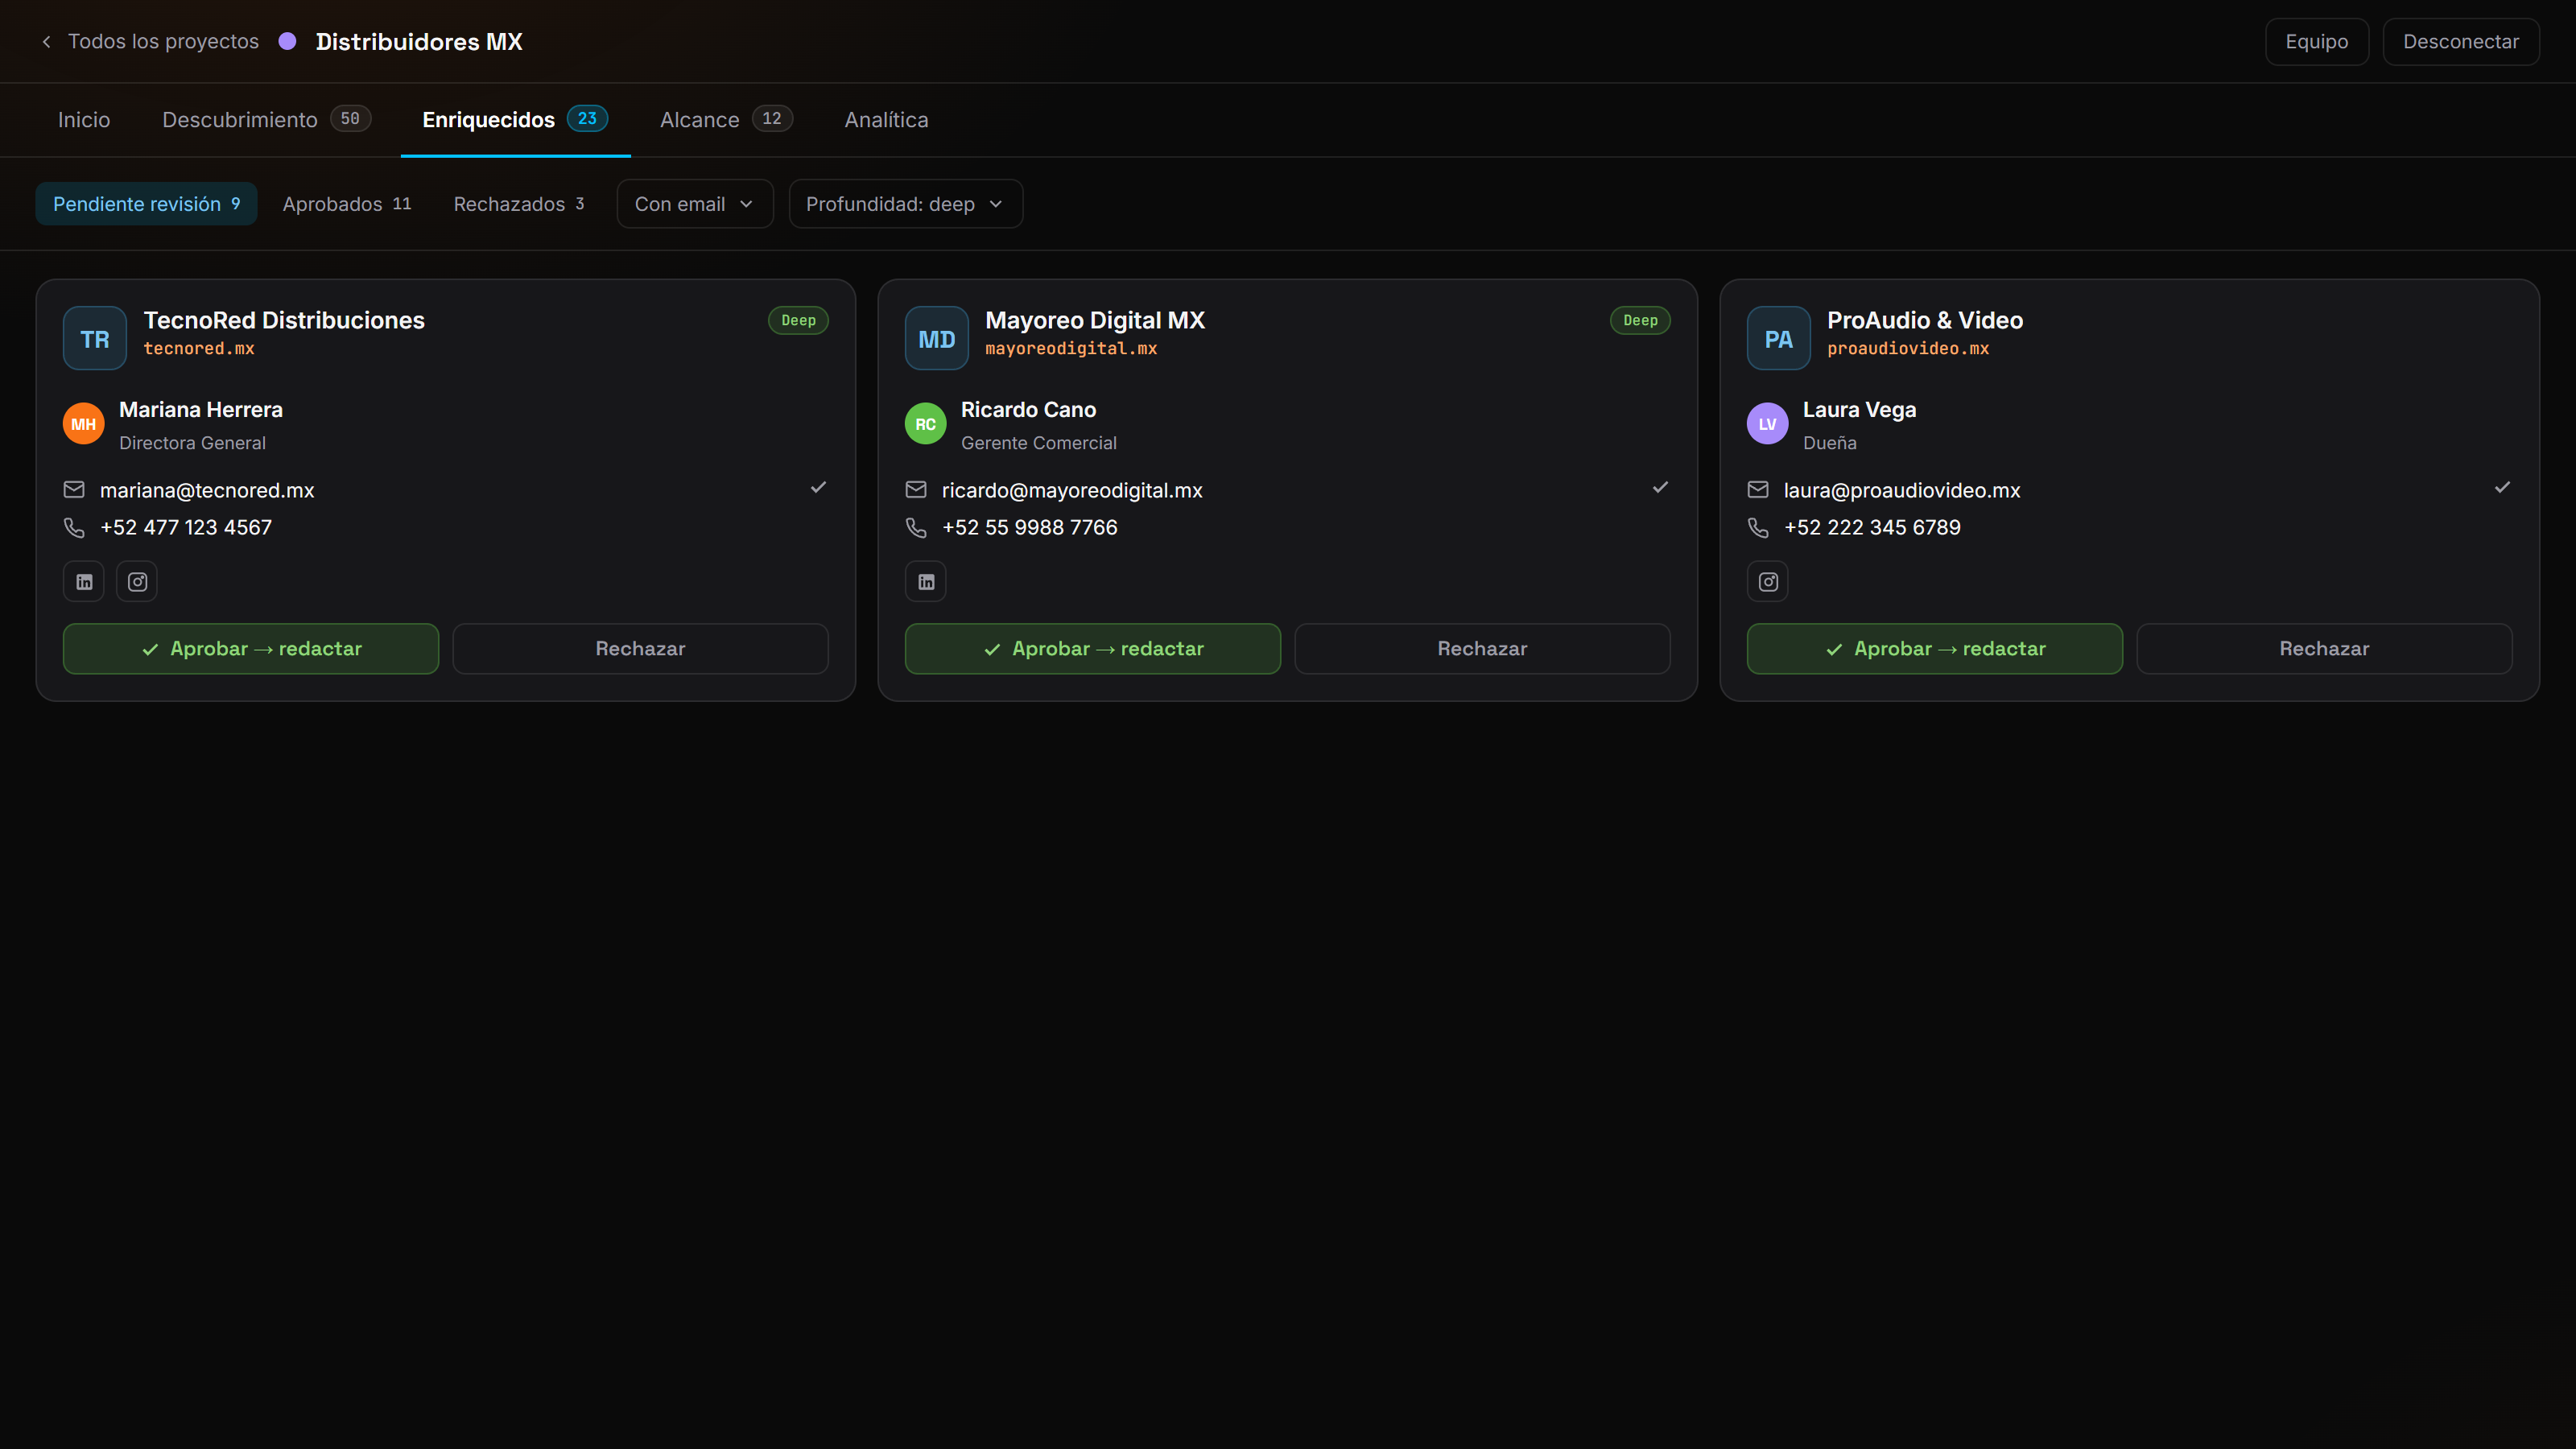Viewport: 2576px width, 1449px height.
Task: Switch to the Descubrimiento tab
Action: (266, 120)
